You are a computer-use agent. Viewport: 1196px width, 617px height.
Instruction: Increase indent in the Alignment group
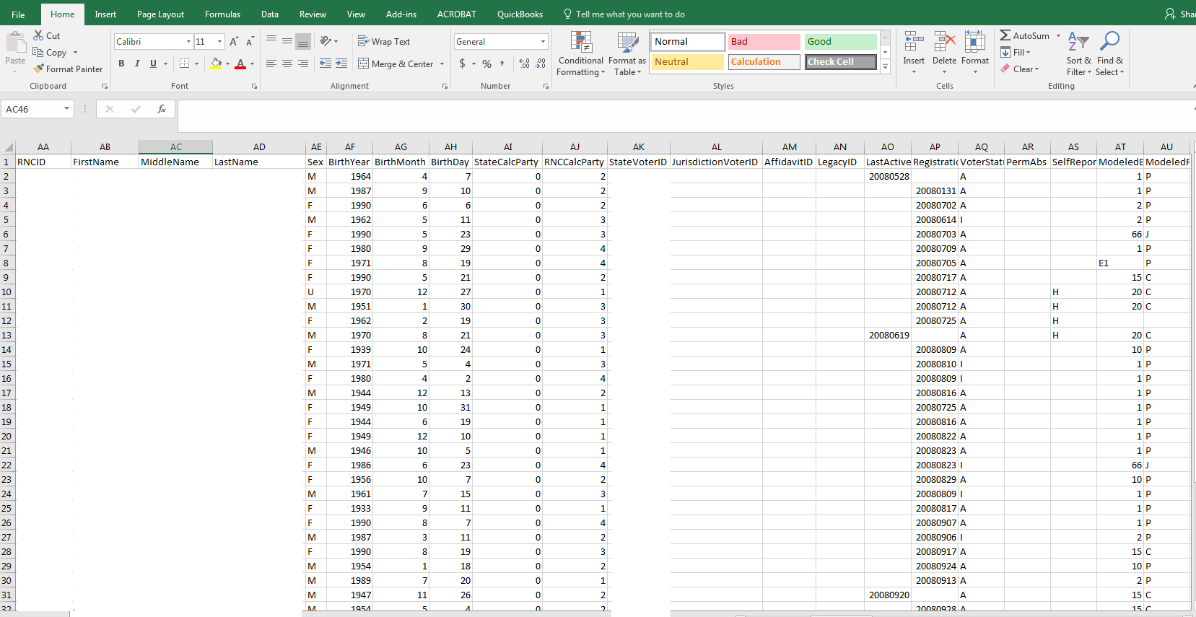click(x=341, y=64)
